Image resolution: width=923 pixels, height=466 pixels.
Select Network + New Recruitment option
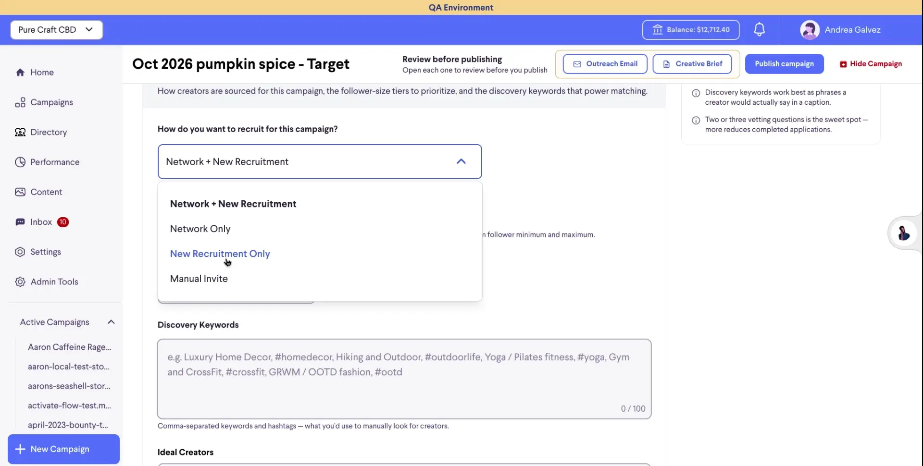coord(233,204)
